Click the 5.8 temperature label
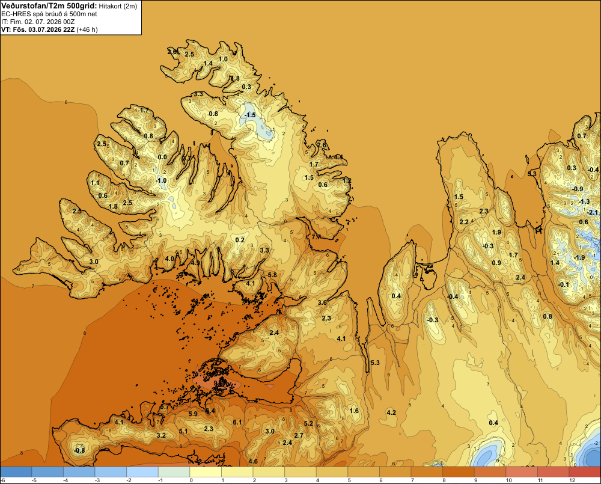601x484 pixels. coord(272,275)
